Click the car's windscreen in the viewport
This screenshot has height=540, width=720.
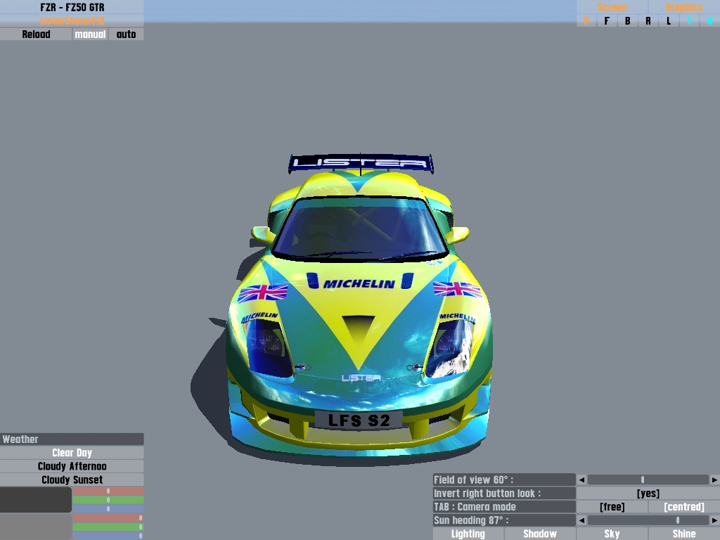click(359, 230)
